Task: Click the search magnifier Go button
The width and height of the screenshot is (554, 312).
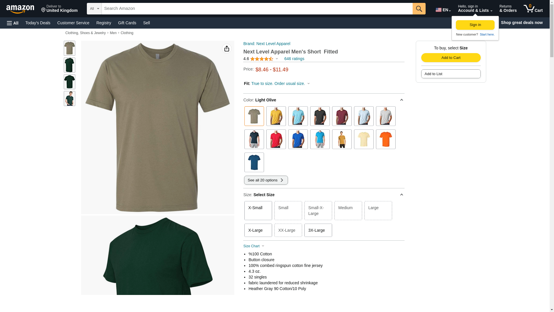Action: pos(419,9)
